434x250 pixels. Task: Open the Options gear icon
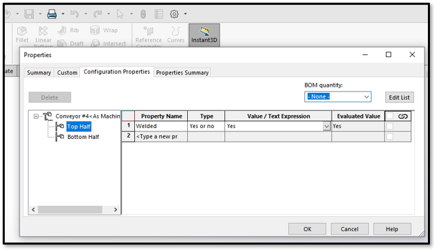pos(174,14)
